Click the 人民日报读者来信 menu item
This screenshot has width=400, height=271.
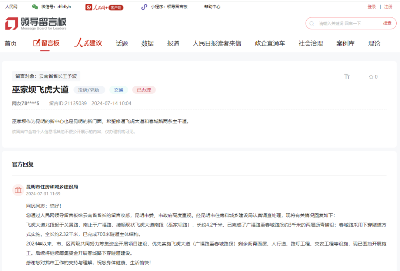pyautogui.click(x=217, y=43)
